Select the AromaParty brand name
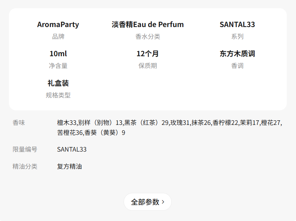Viewport: 296px width, 221px height. tap(58, 25)
